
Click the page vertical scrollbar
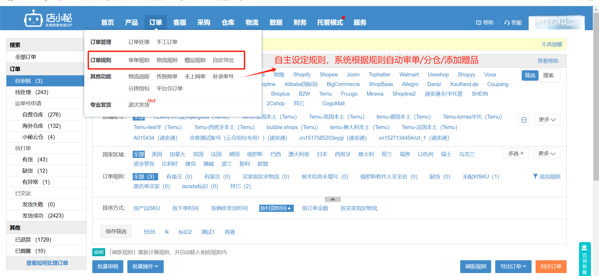[596, 96]
